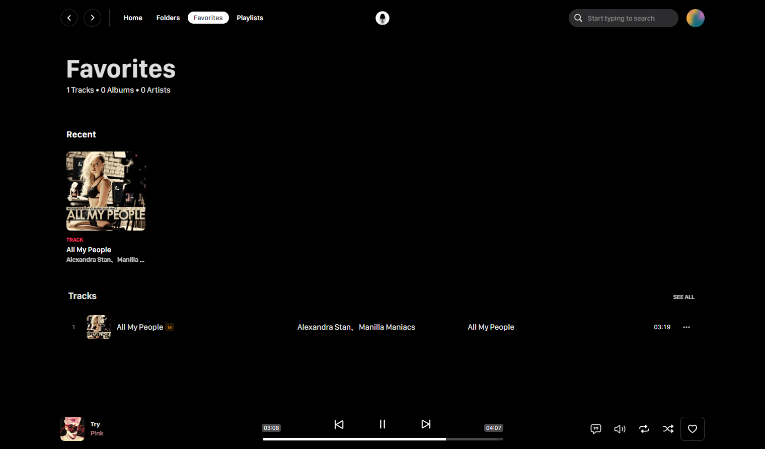Seek within the playback progress bar
Image resolution: width=765 pixels, height=449 pixels.
383,439
